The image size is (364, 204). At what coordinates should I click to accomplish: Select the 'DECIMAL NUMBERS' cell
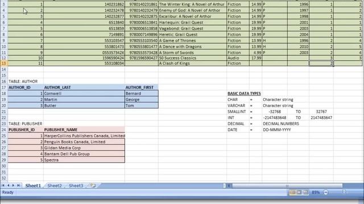(x=281, y=124)
